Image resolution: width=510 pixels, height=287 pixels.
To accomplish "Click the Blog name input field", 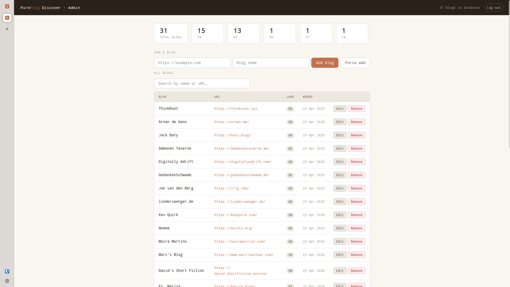I will (271, 63).
